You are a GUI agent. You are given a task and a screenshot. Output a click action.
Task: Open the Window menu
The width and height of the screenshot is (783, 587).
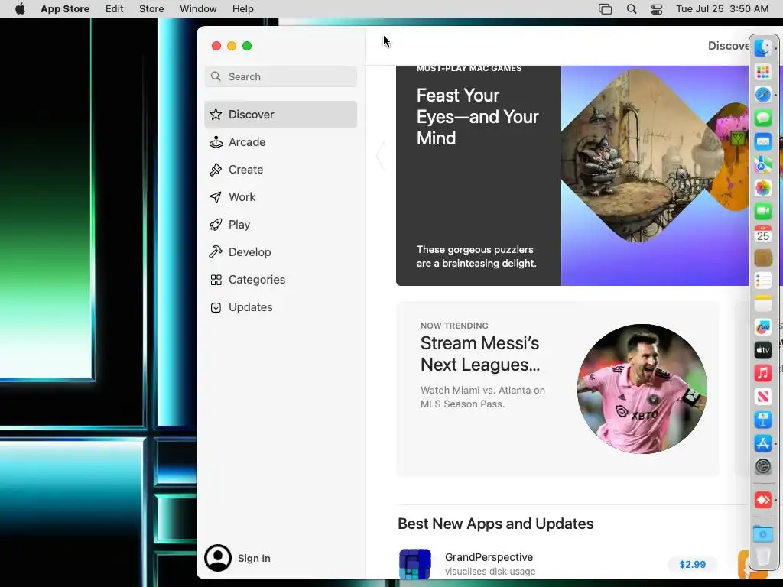point(198,8)
